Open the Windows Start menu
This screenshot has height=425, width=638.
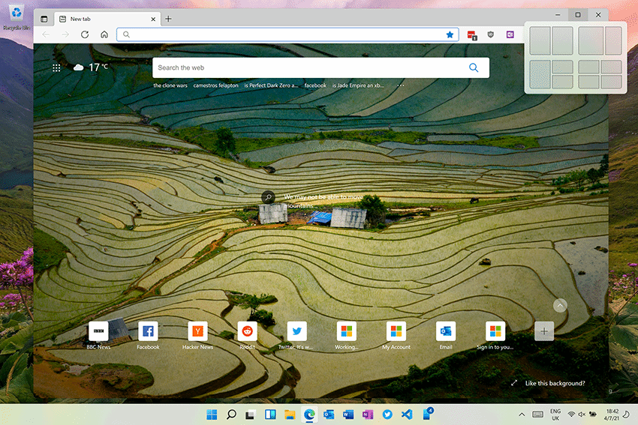(212, 414)
